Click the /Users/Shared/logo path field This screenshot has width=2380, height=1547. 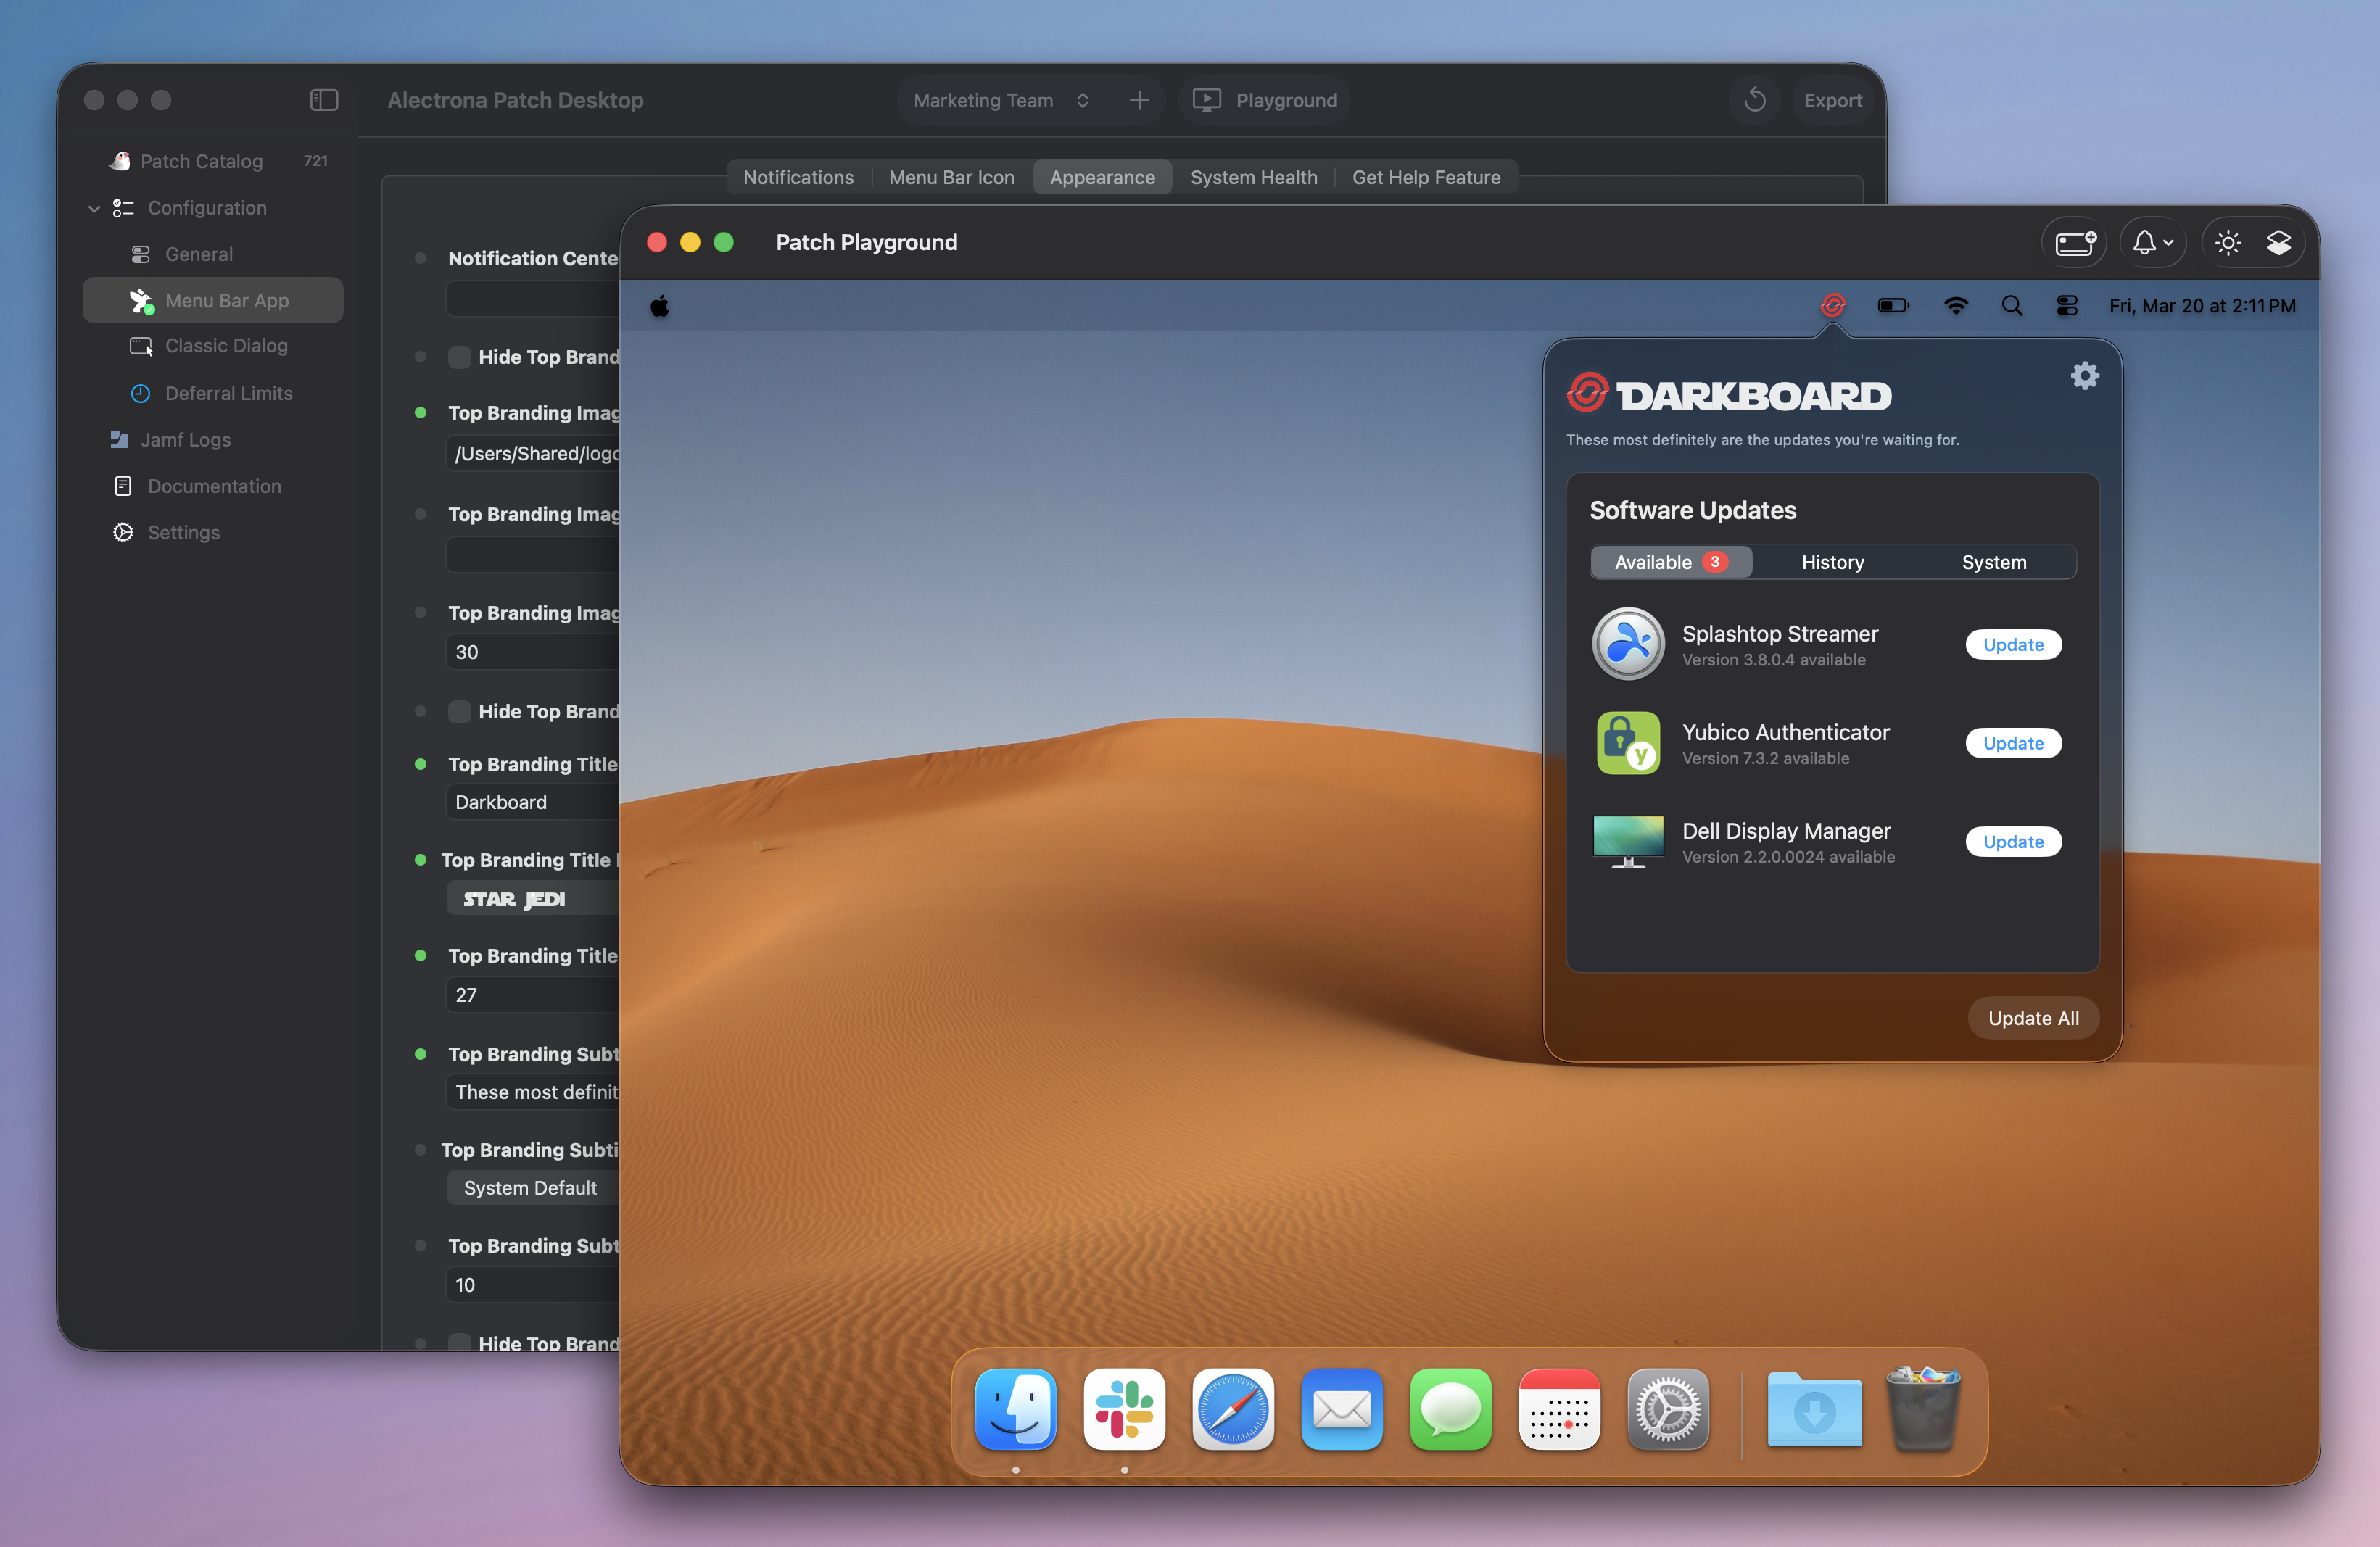click(533, 454)
